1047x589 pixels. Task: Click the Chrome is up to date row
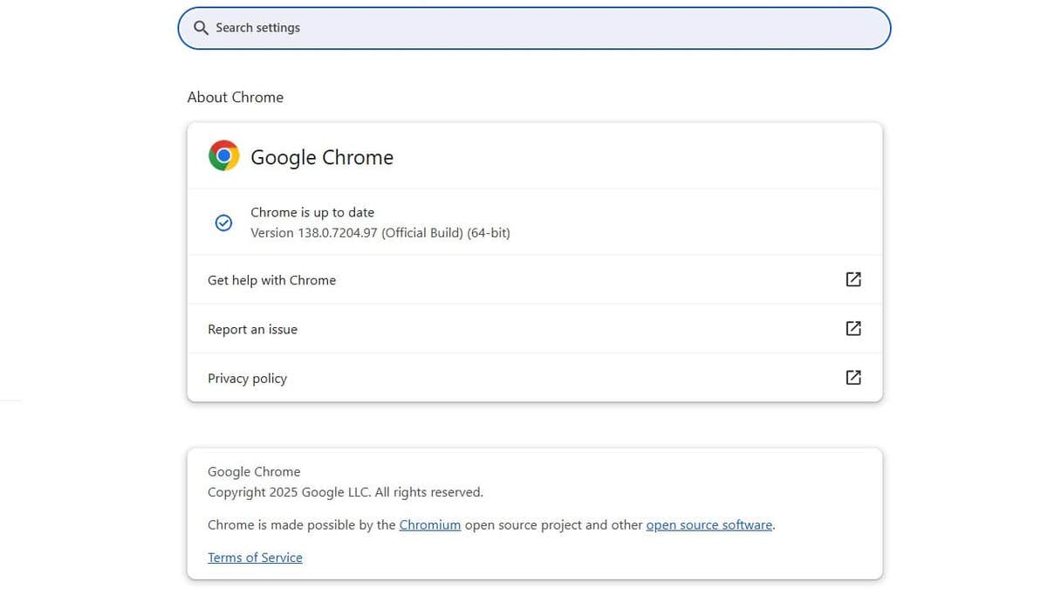(x=311, y=212)
